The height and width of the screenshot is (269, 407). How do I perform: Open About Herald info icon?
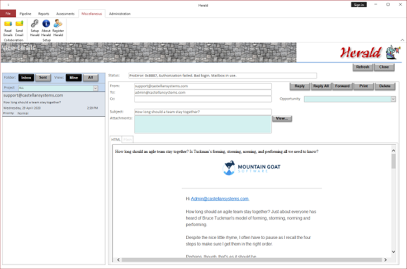pyautogui.click(x=46, y=28)
